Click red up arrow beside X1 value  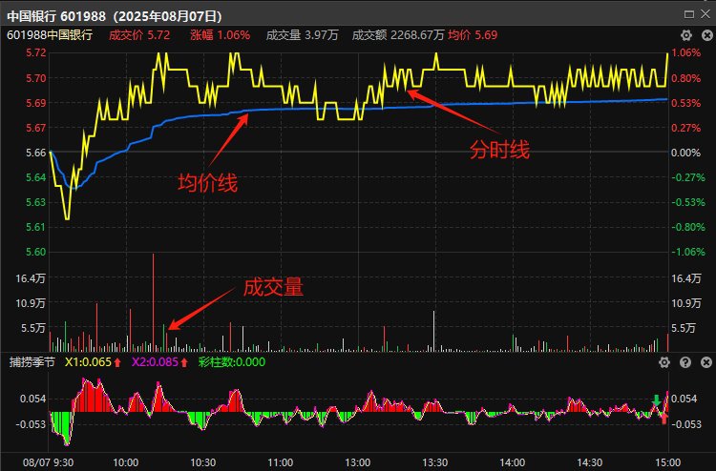116,362
